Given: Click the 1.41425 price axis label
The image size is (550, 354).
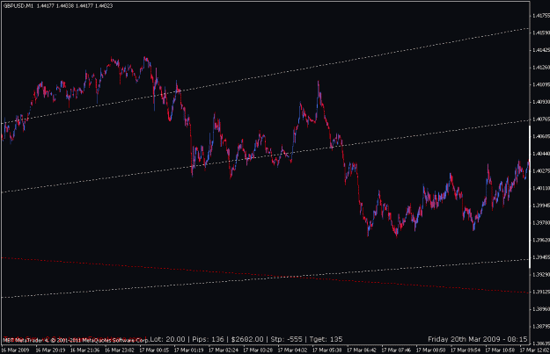Looking at the screenshot, I should click(541, 50).
